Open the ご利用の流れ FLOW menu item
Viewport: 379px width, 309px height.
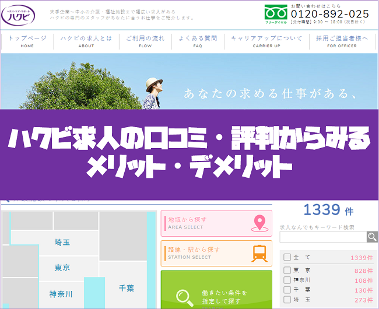(145, 41)
